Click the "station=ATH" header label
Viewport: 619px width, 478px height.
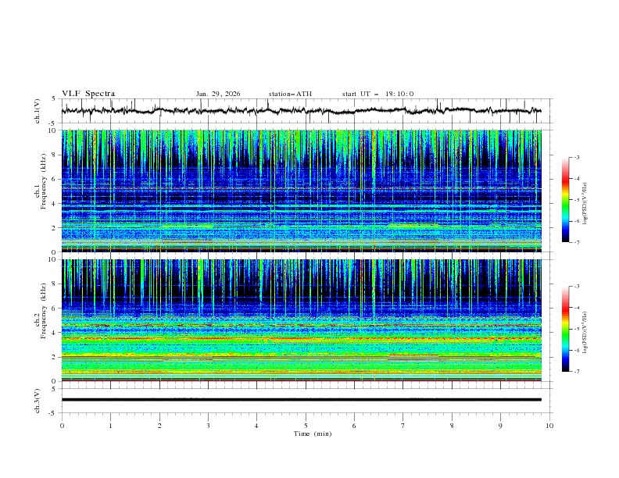point(290,94)
